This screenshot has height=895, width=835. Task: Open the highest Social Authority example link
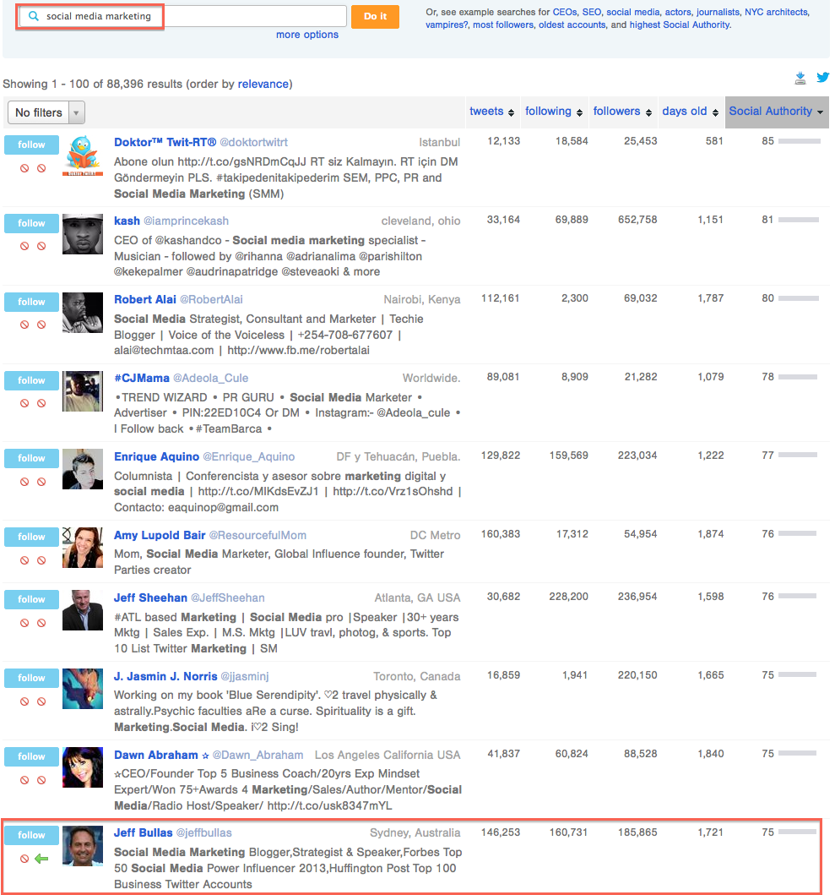point(680,25)
